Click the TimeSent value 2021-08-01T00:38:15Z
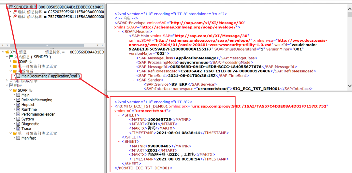The width and height of the screenshot is (352, 173). [x=192, y=75]
